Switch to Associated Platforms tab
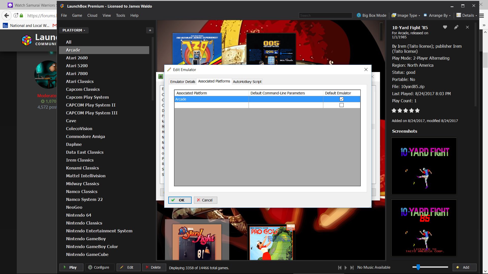This screenshot has width=488, height=274. point(214,81)
